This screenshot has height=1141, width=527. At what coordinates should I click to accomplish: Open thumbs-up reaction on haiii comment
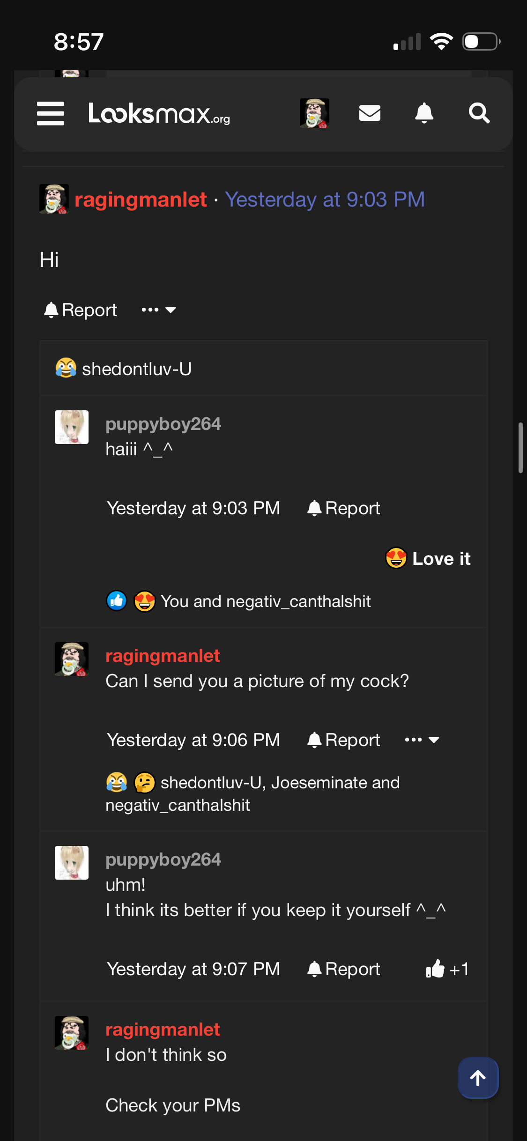point(117,601)
